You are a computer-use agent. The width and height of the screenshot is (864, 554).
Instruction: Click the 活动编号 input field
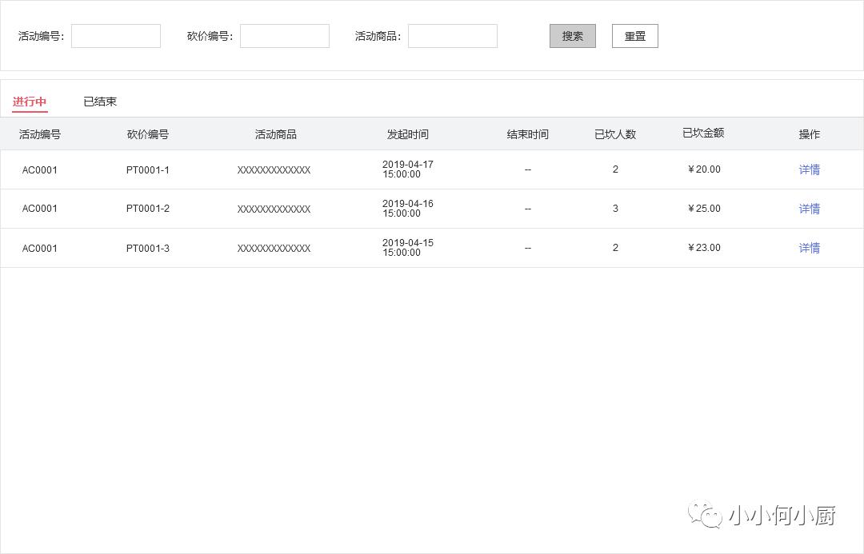115,35
